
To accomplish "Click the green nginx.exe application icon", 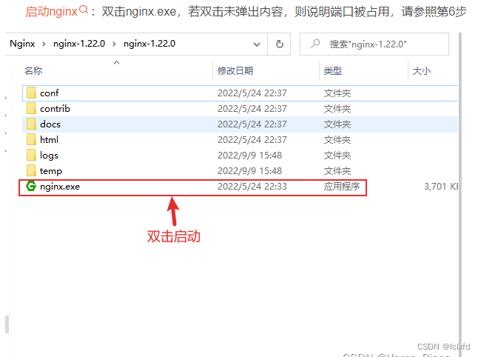I will tap(31, 186).
